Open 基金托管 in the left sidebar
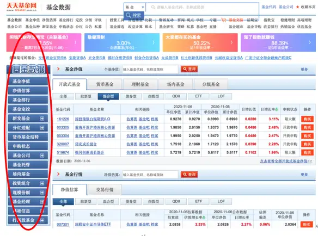This screenshot has width=318, height=236. click(28, 165)
